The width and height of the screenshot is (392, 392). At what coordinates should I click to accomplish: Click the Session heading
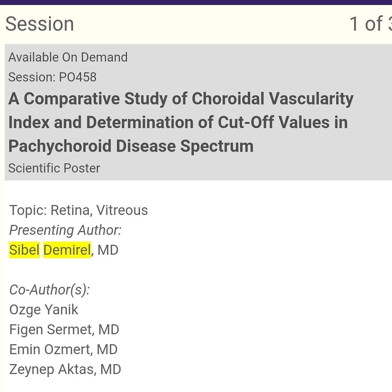40,24
